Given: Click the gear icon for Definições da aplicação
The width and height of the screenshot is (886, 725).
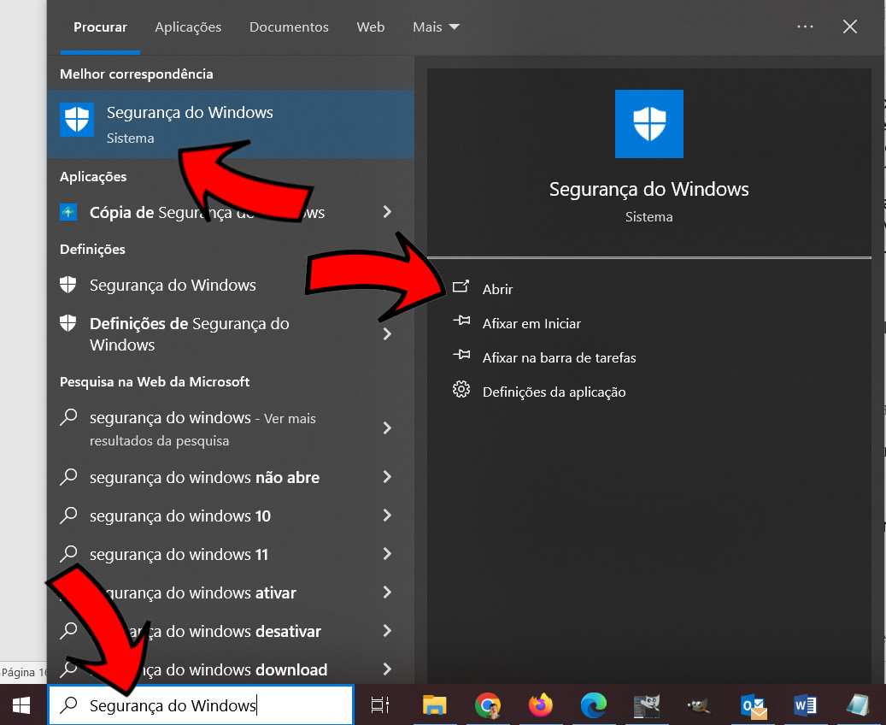Looking at the screenshot, I should coord(461,389).
